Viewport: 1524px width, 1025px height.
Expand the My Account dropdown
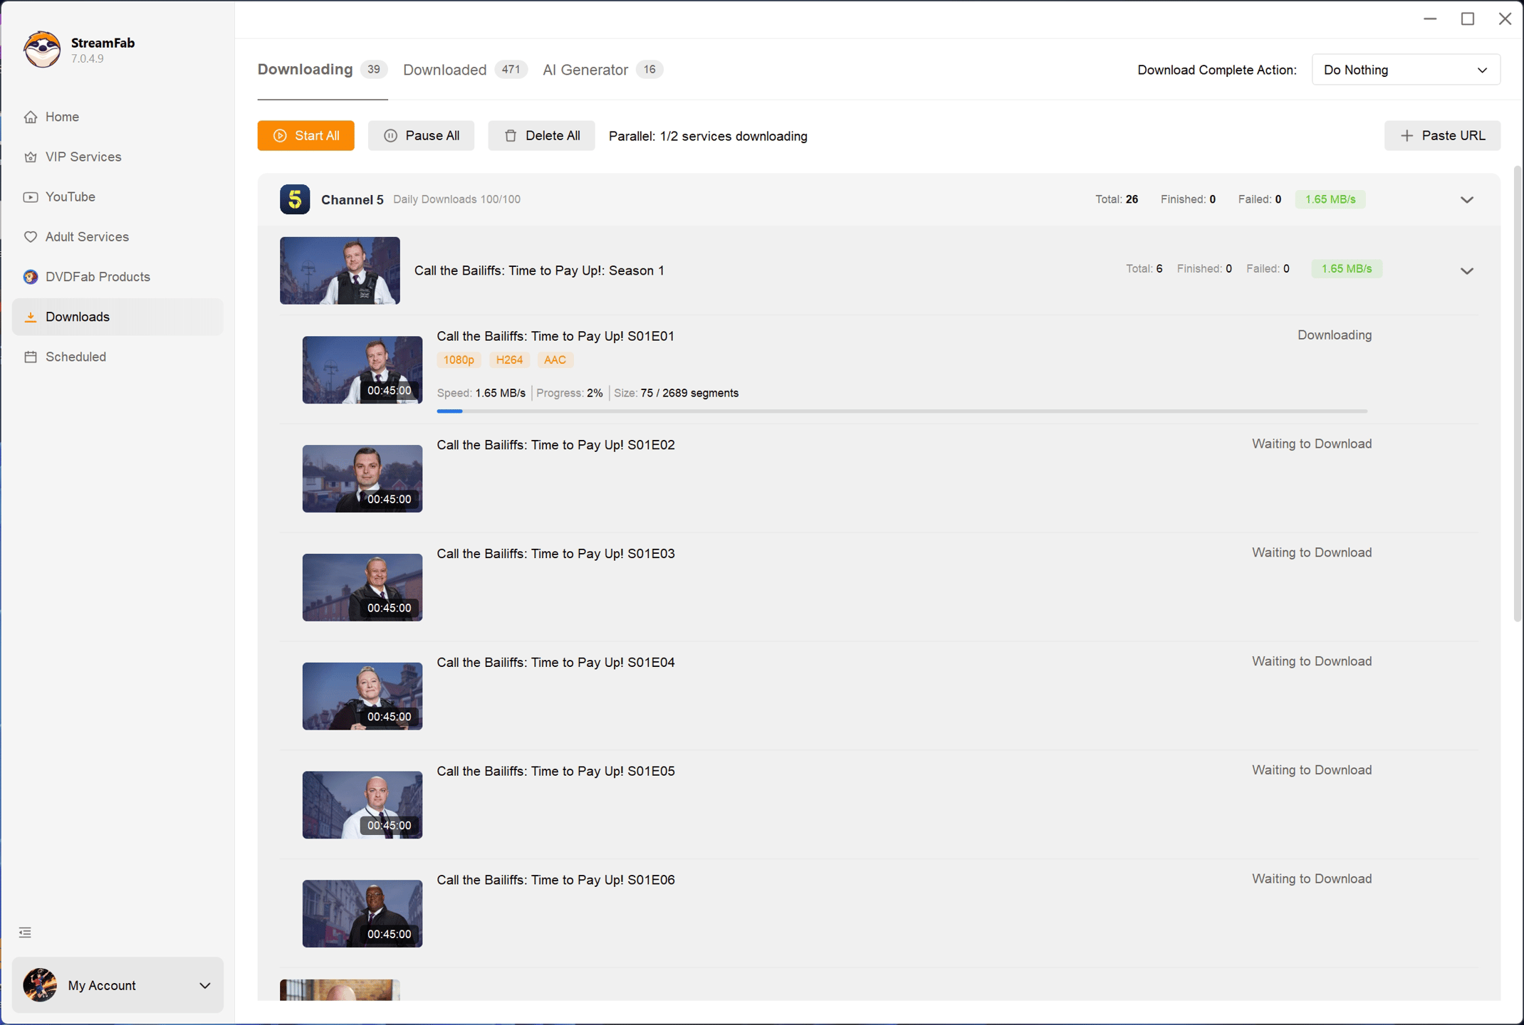pos(204,986)
